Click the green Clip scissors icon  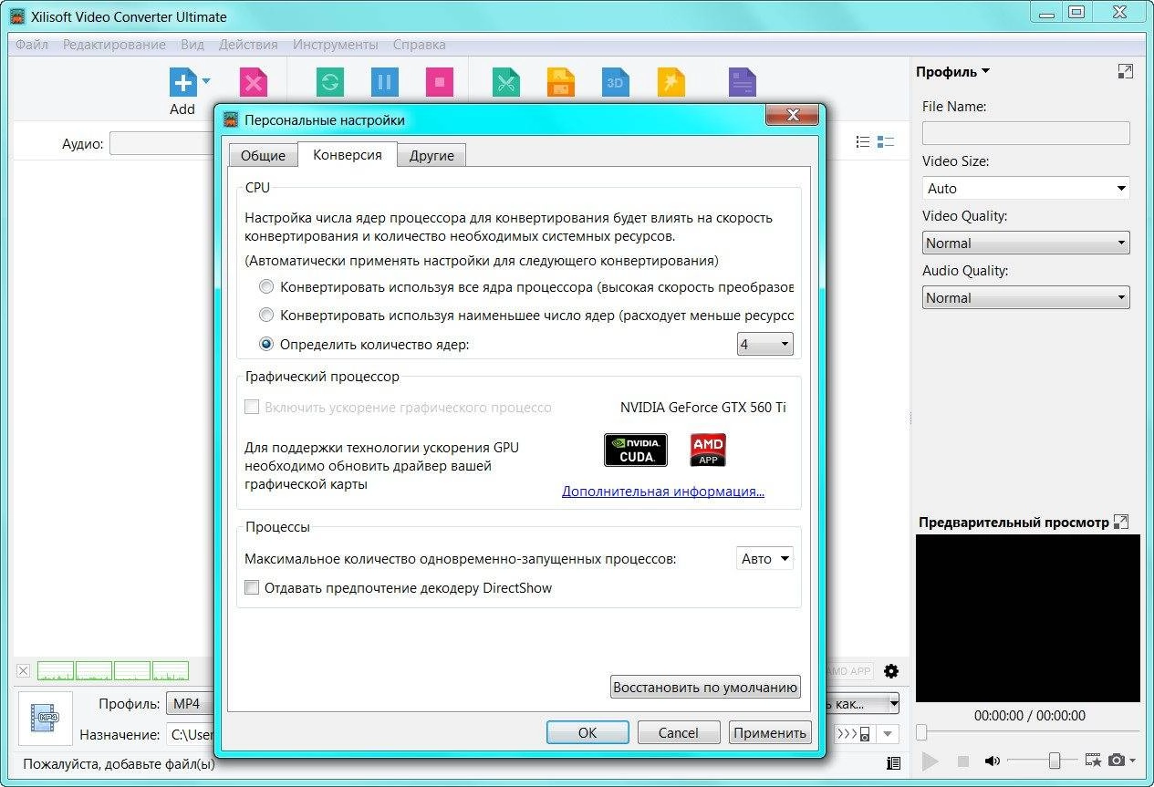(505, 83)
